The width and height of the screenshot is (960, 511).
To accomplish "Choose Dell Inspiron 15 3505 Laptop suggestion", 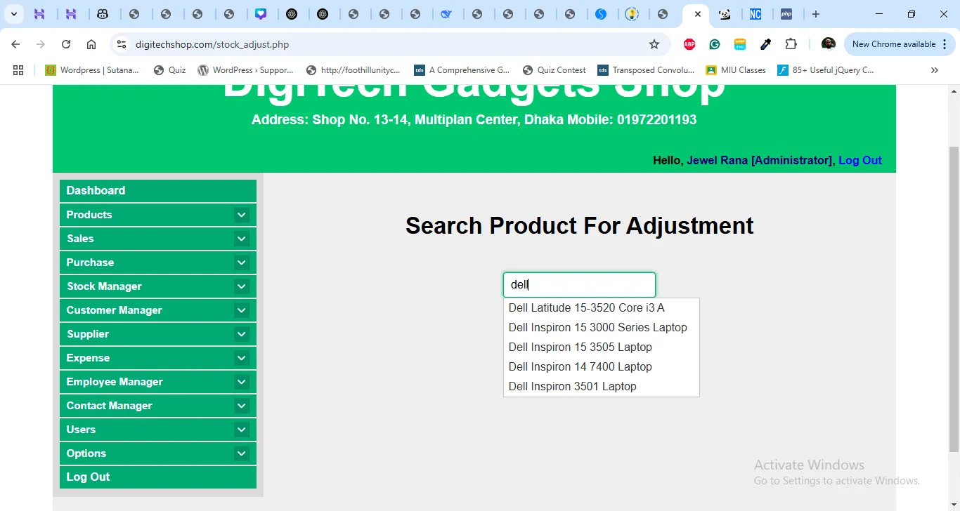I will (x=580, y=347).
